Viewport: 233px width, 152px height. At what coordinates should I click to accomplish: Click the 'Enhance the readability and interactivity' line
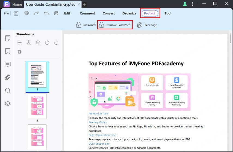click(x=143, y=118)
